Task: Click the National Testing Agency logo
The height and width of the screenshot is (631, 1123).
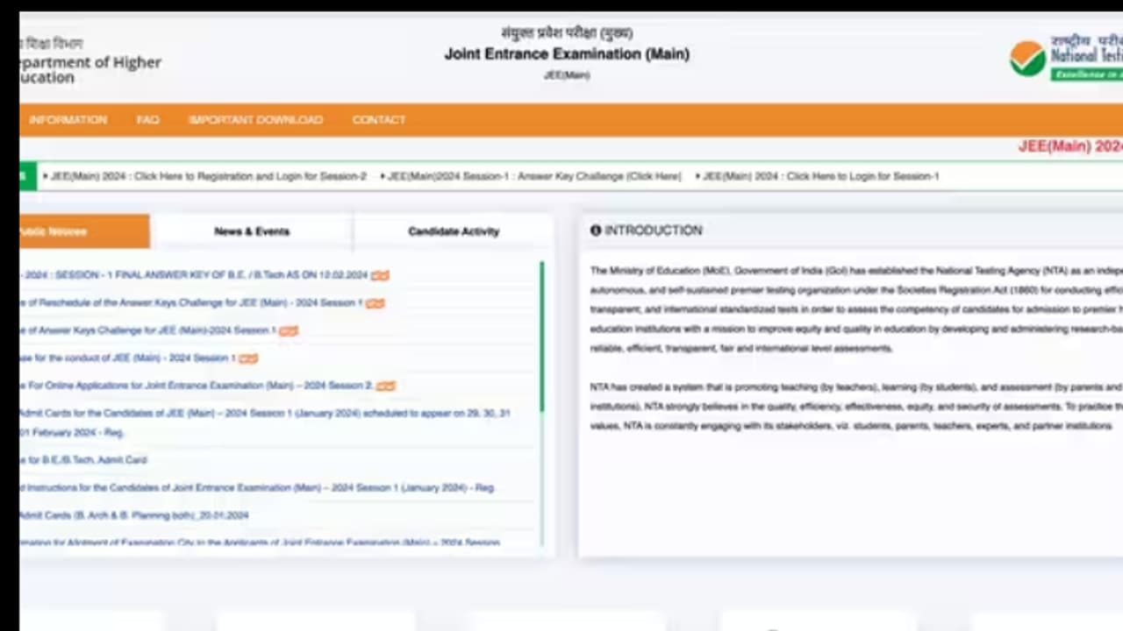Action: (x=1028, y=58)
